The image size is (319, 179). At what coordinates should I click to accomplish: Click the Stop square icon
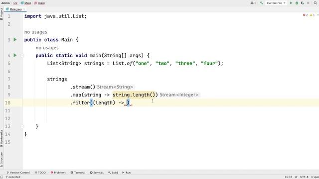coord(308,3)
